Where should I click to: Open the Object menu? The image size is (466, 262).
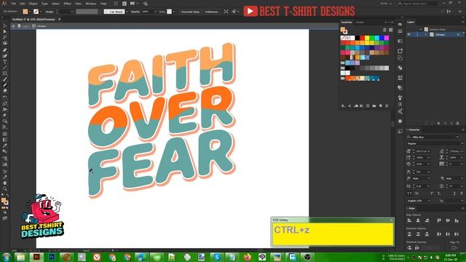pyautogui.click(x=33, y=4)
